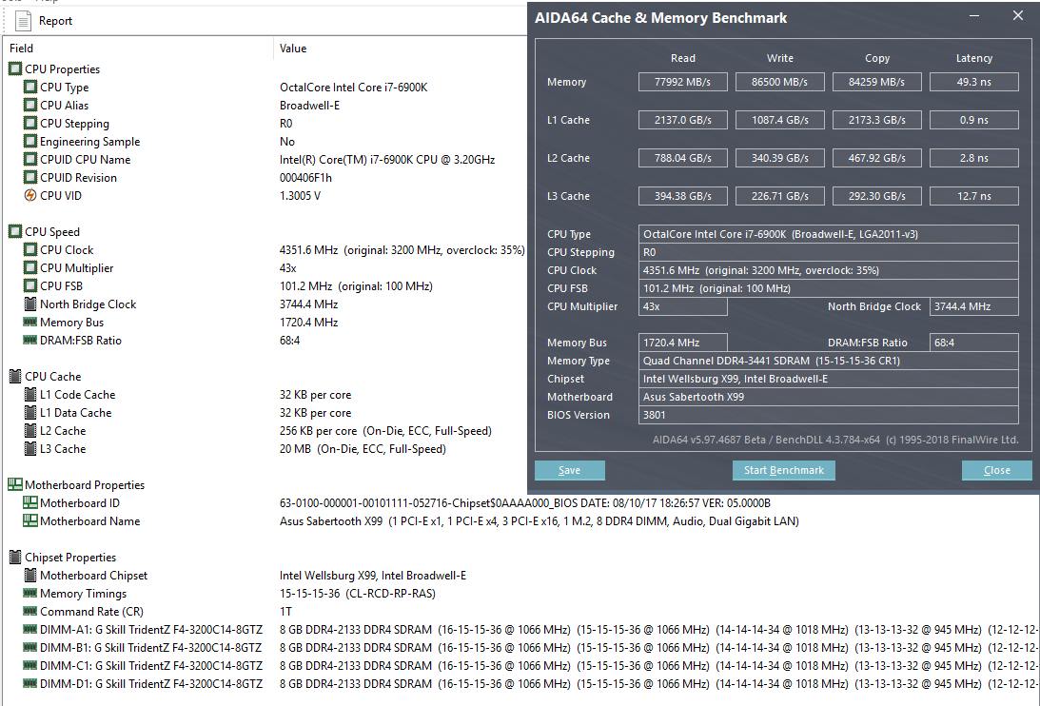Select the L2 Cache row label
Screen dimensions: 1040x706
pyautogui.click(x=63, y=431)
